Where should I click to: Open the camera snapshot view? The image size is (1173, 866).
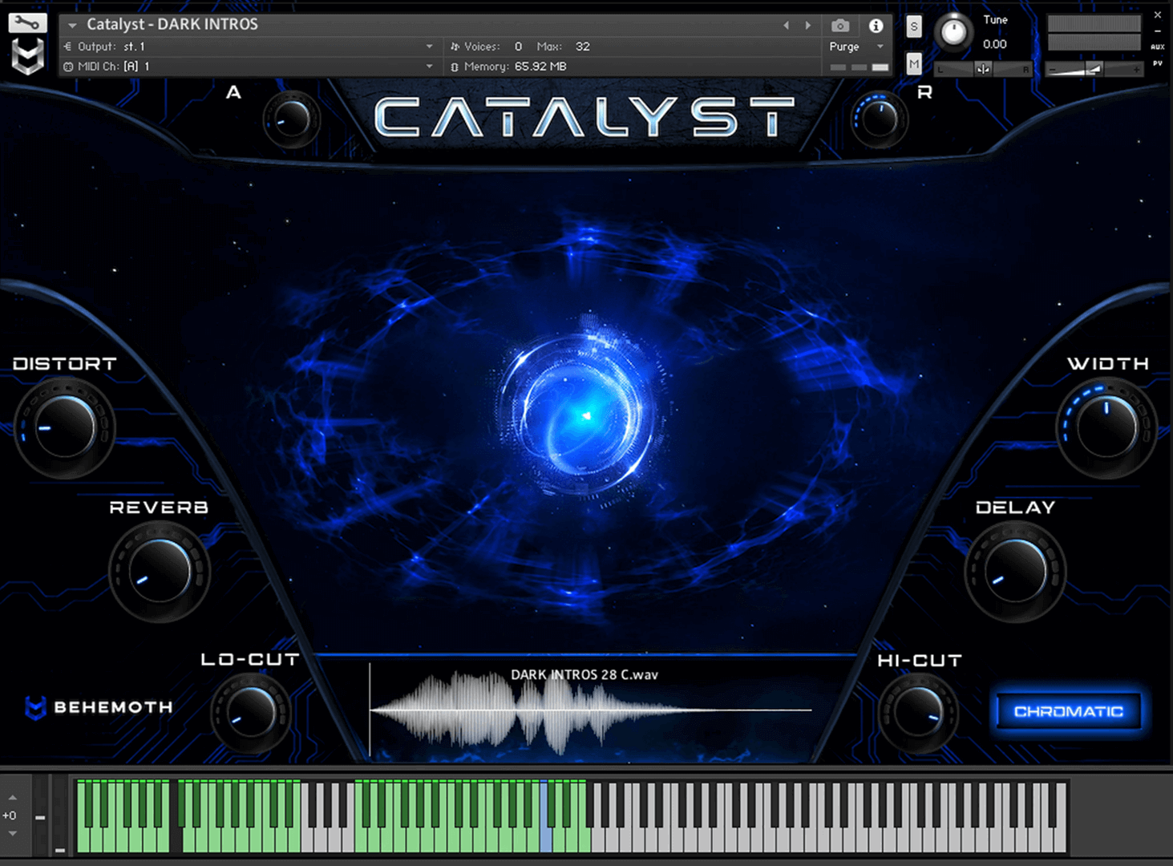[x=839, y=26]
